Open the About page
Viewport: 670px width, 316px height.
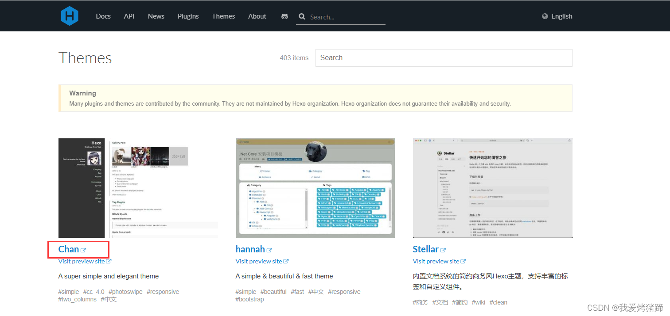tap(257, 16)
